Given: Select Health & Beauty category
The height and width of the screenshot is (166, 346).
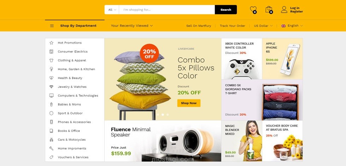Looking at the screenshot, I should point(70,78).
